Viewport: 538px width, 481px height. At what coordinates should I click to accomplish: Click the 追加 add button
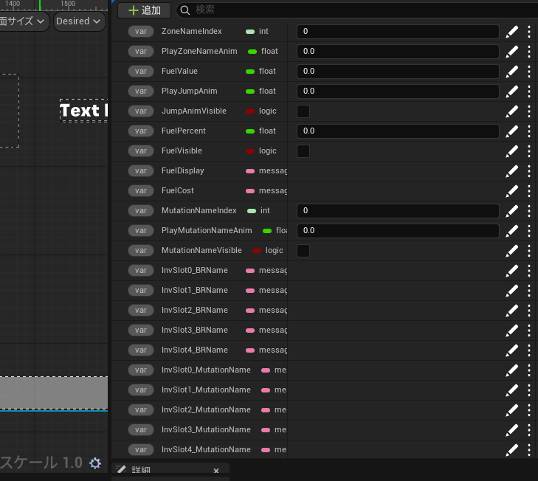(x=145, y=10)
